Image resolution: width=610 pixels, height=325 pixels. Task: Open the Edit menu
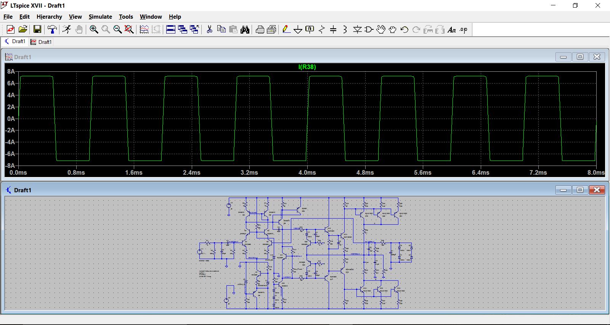tap(24, 17)
